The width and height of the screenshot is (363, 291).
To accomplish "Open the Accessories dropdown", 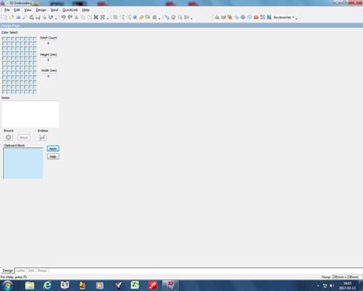I will tap(284, 17).
